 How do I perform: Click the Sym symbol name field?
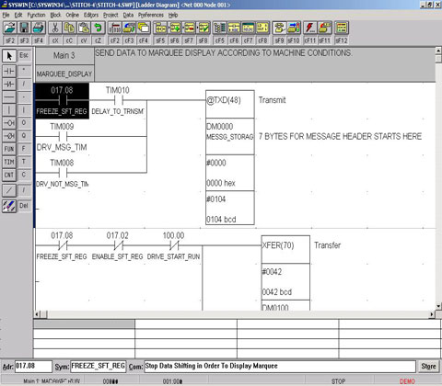tap(99, 366)
